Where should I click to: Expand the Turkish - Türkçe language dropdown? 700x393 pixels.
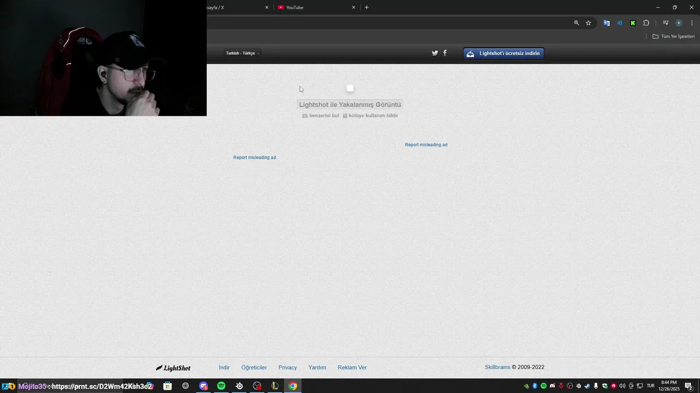pos(243,53)
